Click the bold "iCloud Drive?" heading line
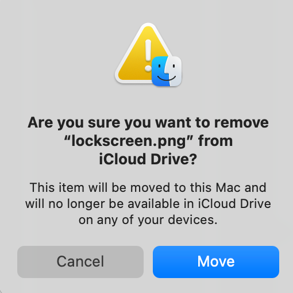 point(148,159)
